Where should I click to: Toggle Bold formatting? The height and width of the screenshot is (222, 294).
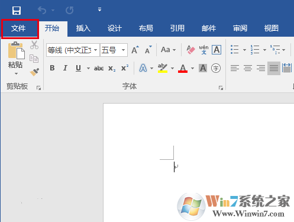[52, 68]
